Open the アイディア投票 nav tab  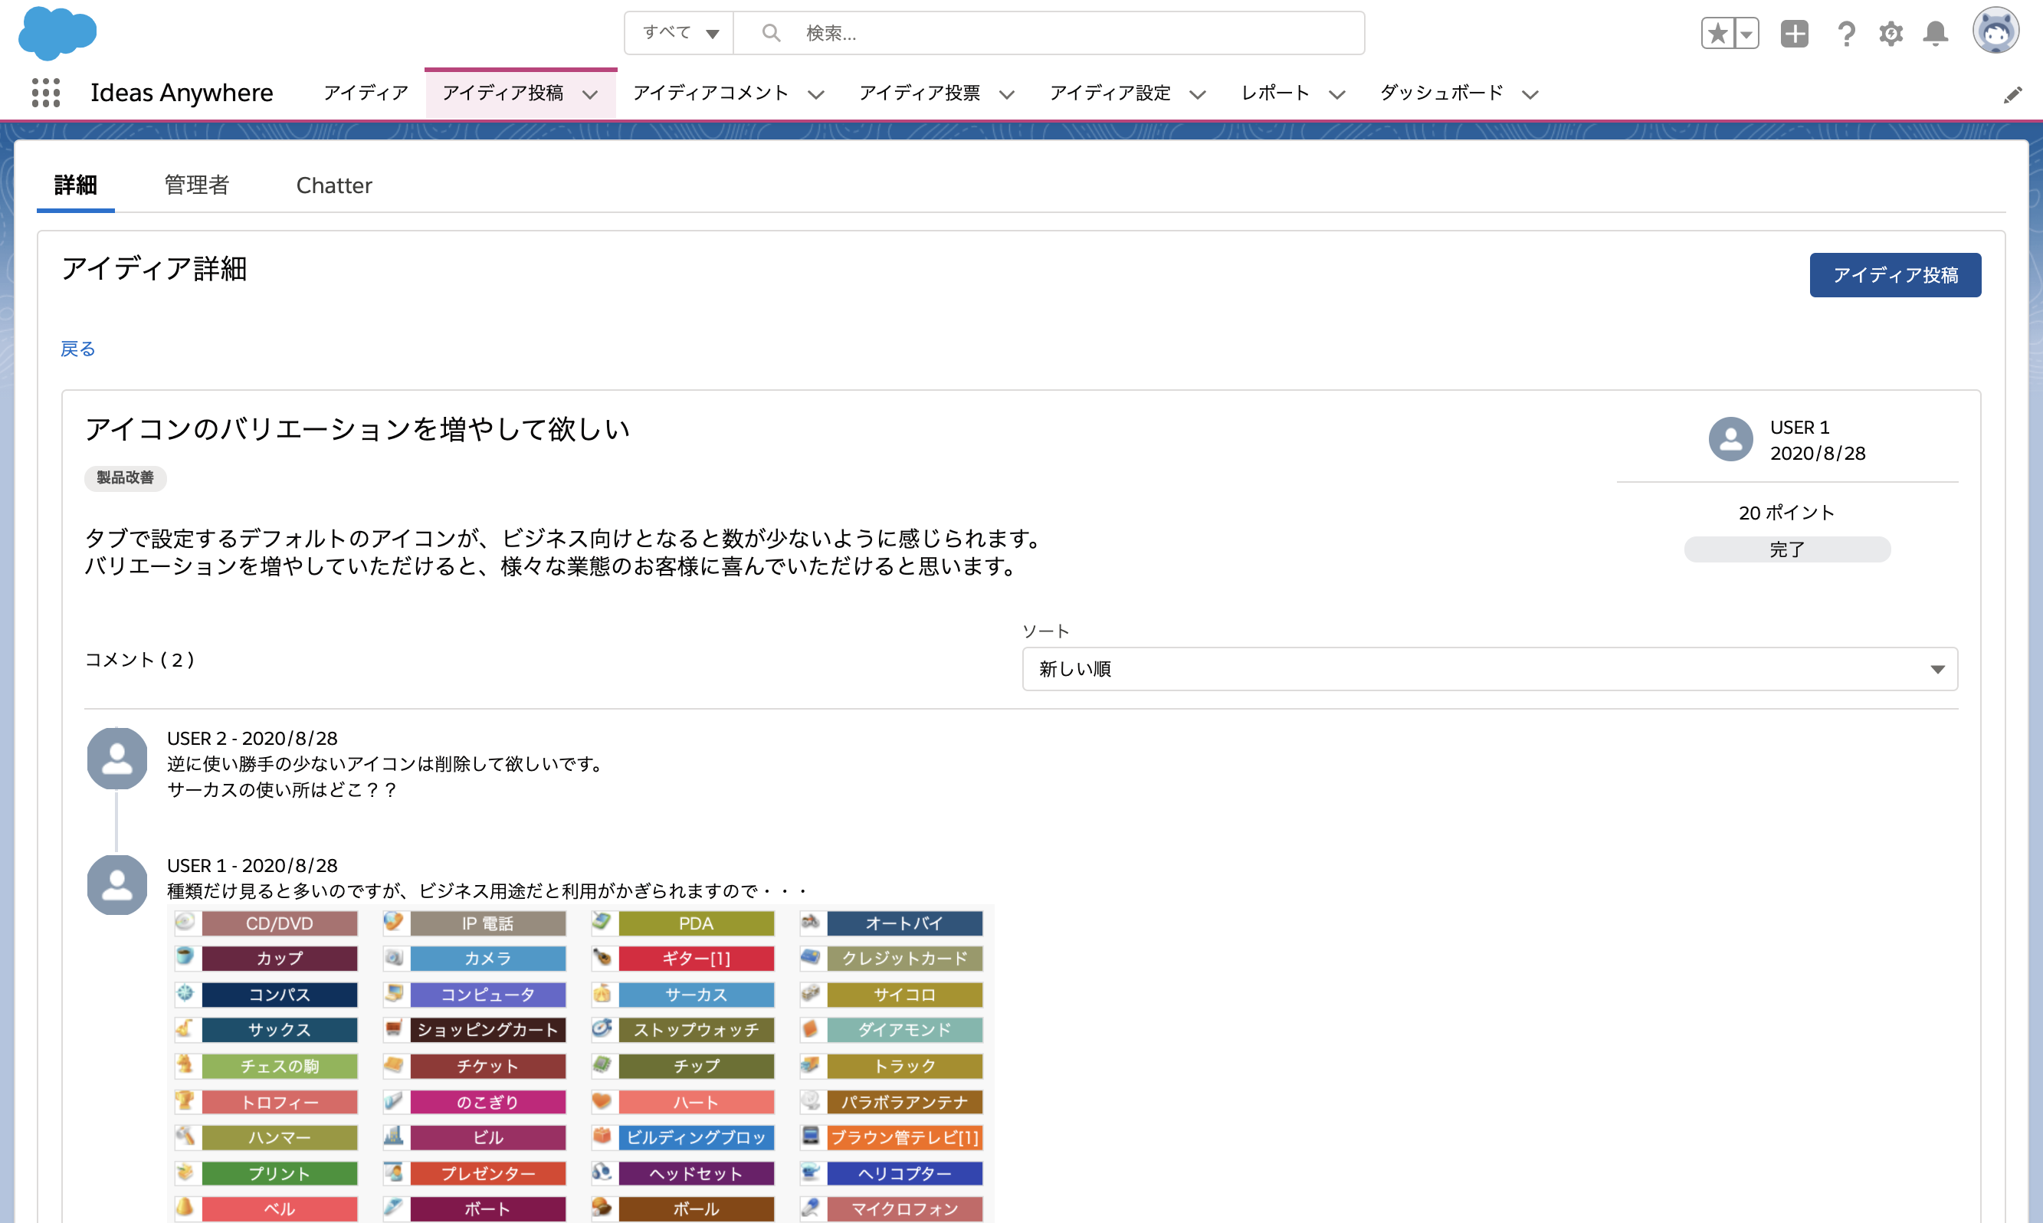pos(920,93)
